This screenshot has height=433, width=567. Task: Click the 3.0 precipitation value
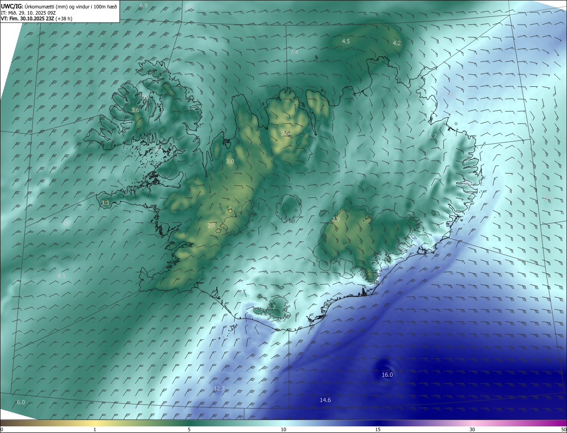click(x=230, y=162)
